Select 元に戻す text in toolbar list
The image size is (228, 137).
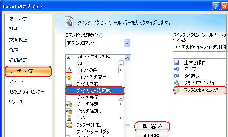point(192,69)
